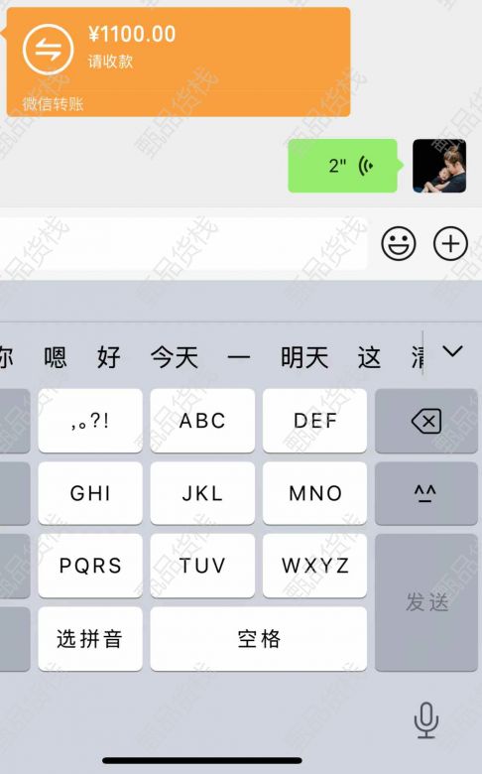The image size is (482, 774).
Task: Tap the plus more-options icon
Action: pos(450,243)
